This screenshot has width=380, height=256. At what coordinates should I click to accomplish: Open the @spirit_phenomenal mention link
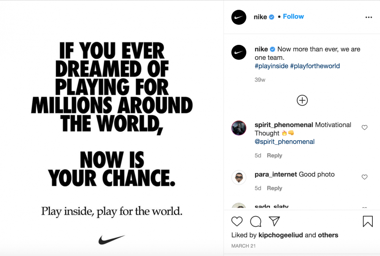click(x=285, y=142)
